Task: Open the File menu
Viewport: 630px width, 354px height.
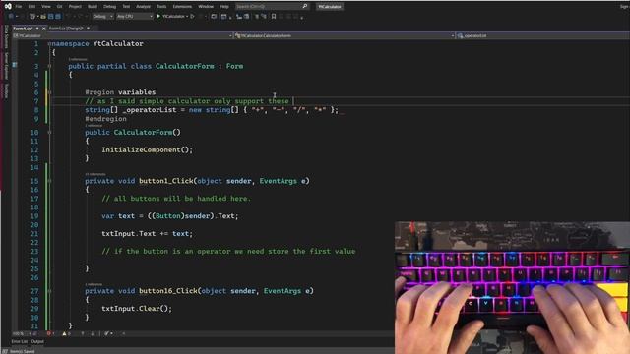Action: point(19,7)
